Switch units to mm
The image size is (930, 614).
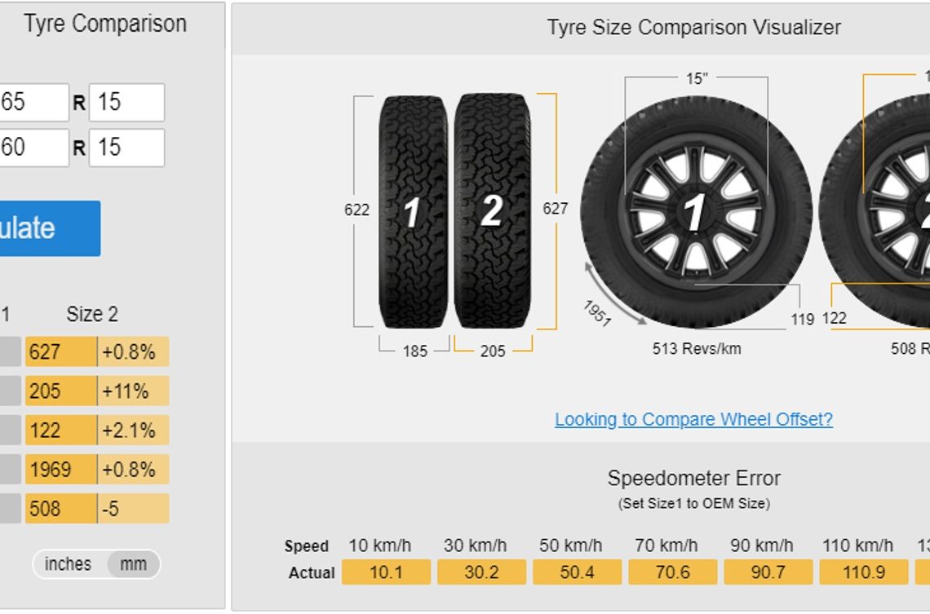(133, 564)
